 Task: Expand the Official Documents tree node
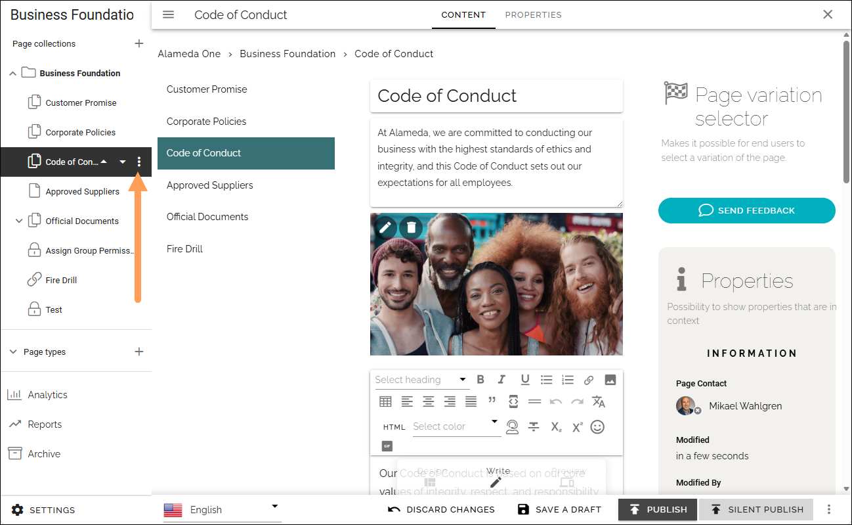click(x=18, y=221)
